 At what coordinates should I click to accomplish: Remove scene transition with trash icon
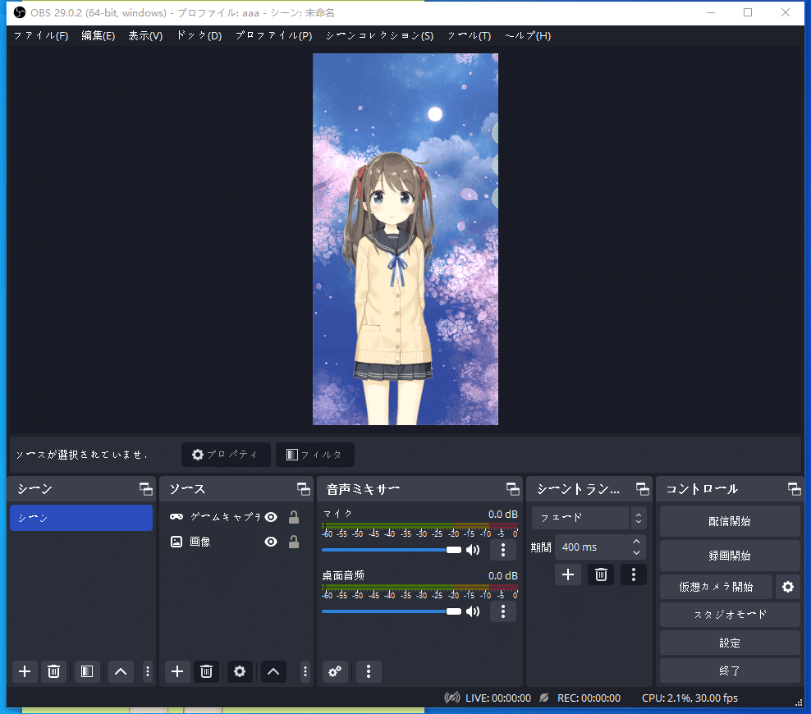[x=601, y=574]
